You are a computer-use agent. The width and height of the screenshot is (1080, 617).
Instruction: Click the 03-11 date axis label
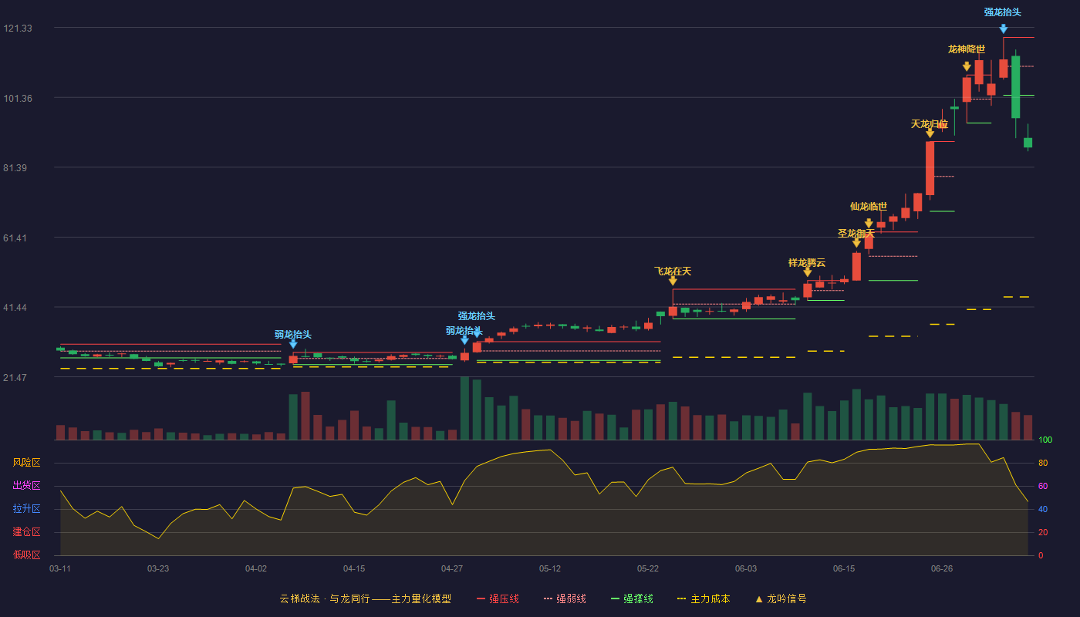pos(60,568)
